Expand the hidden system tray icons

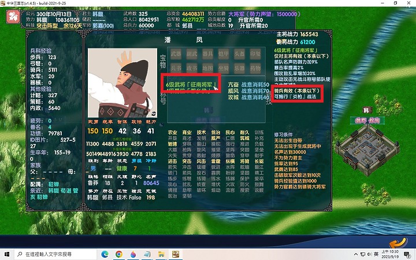356,254
